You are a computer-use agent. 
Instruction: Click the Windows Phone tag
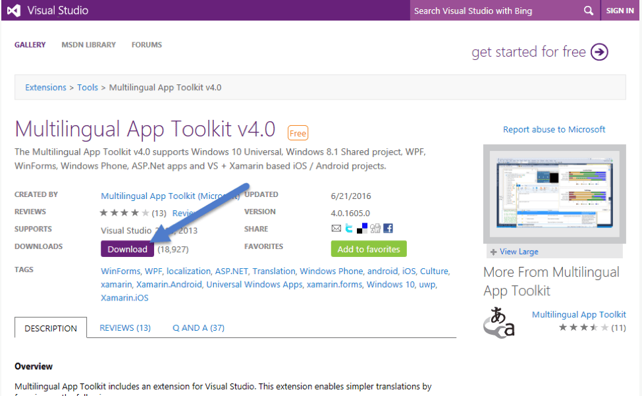click(331, 271)
